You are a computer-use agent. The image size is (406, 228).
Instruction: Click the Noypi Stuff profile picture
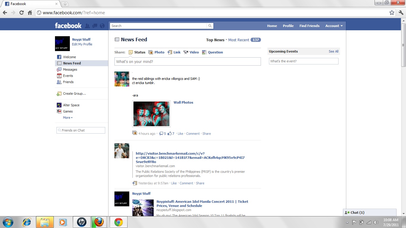[62, 44]
